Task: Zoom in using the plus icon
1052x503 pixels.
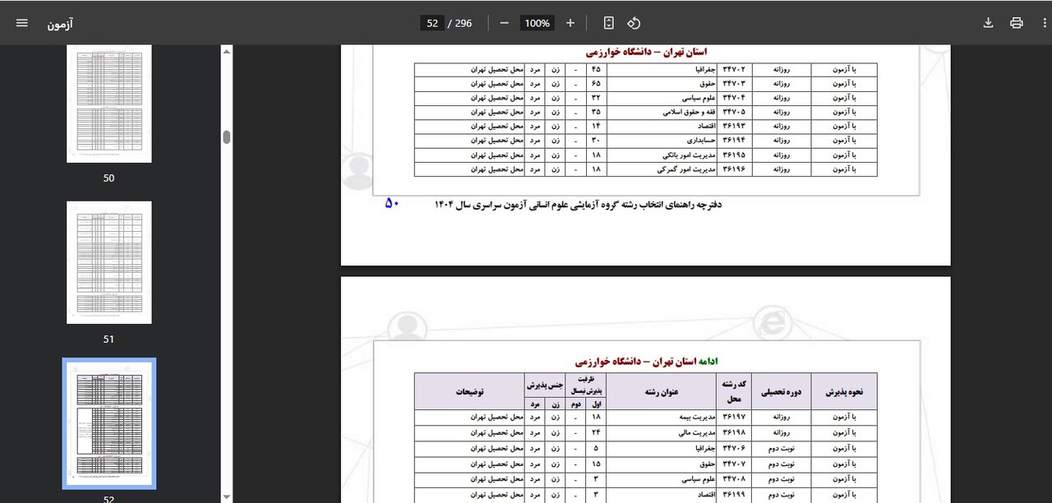Action: (x=570, y=23)
